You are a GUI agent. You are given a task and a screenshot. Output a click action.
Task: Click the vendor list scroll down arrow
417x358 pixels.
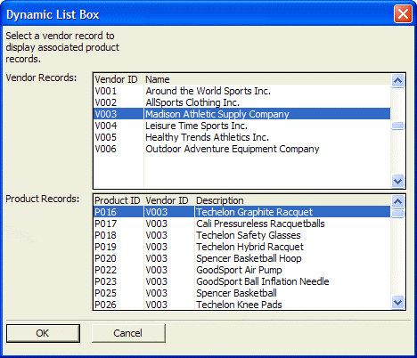(x=397, y=181)
